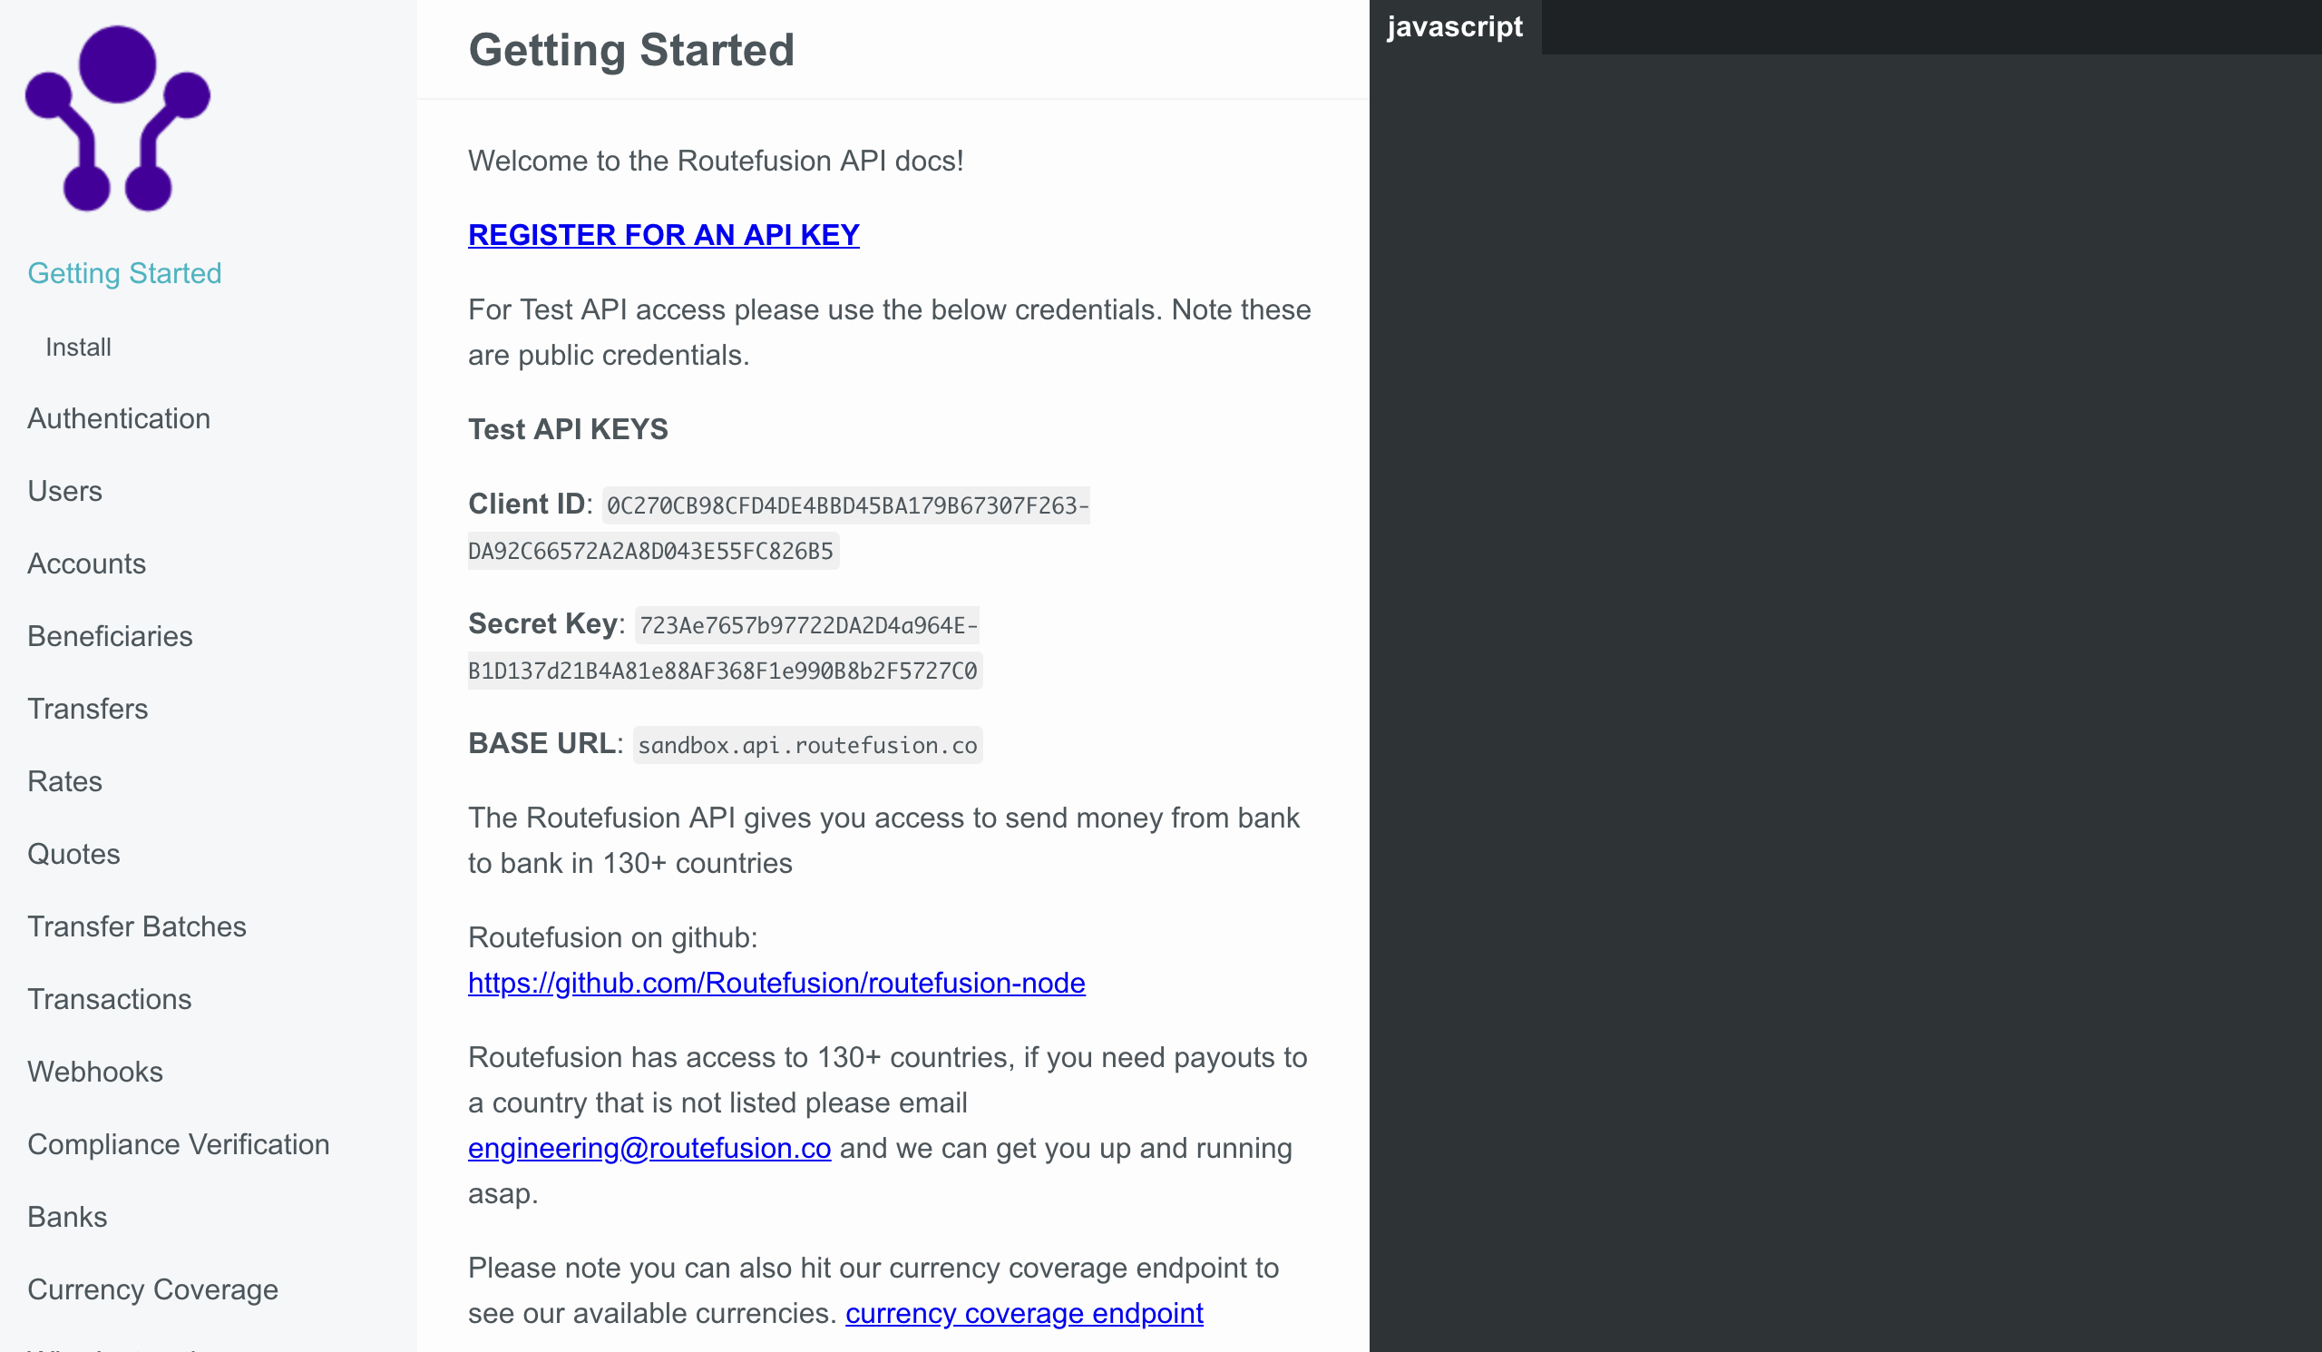Open the Rates section
The width and height of the screenshot is (2322, 1352).
64,781
